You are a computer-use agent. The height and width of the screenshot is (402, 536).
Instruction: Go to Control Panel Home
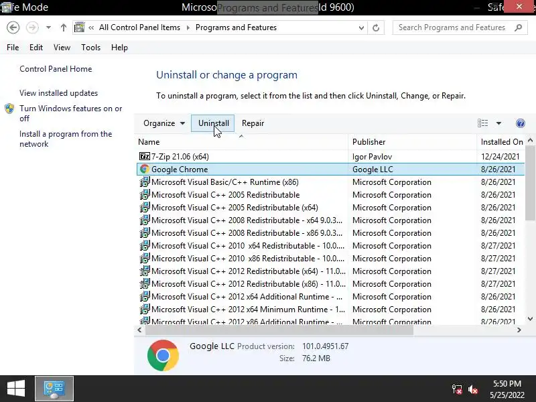pyautogui.click(x=56, y=69)
